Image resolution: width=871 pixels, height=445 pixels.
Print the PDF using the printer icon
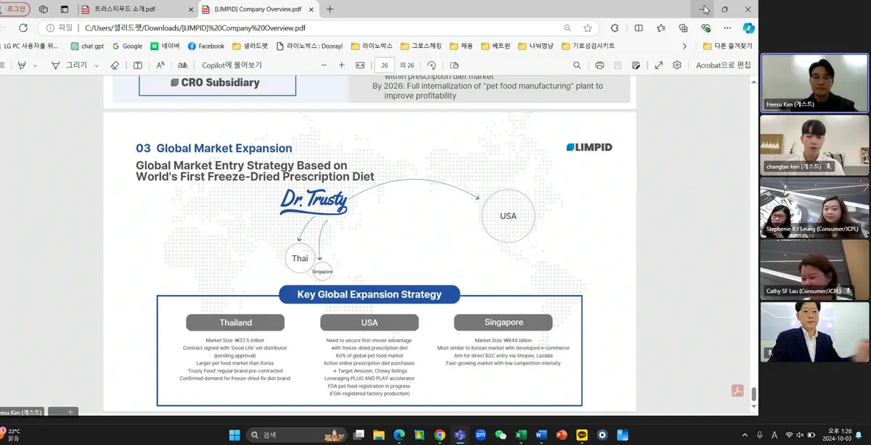(x=600, y=65)
